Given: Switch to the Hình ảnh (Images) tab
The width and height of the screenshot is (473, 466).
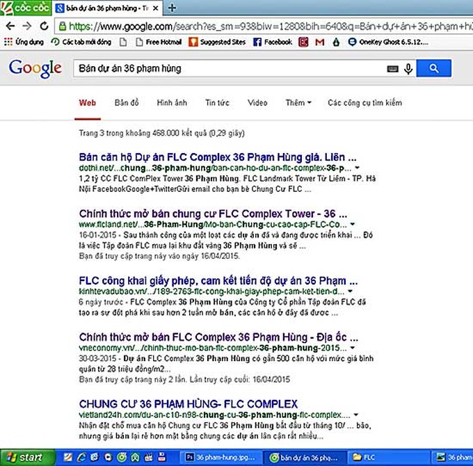Looking at the screenshot, I should point(172,103).
